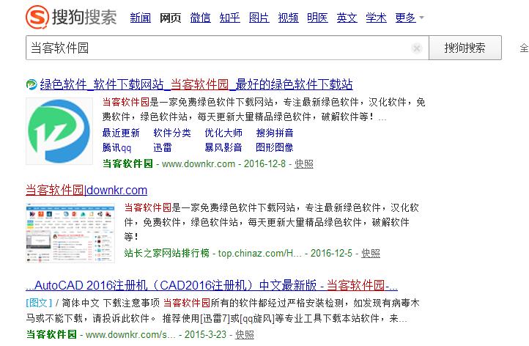
Task: Open the 快照 link dated 2015-3-23
Action: (245, 334)
